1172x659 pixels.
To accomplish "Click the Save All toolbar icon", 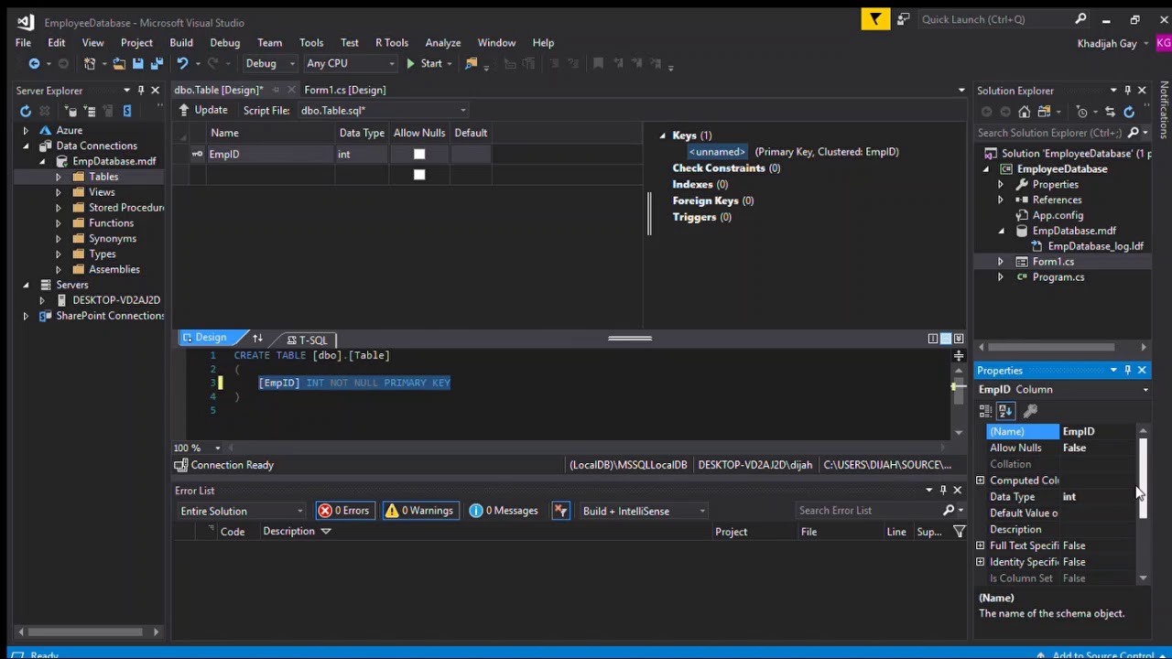I will pyautogui.click(x=157, y=63).
